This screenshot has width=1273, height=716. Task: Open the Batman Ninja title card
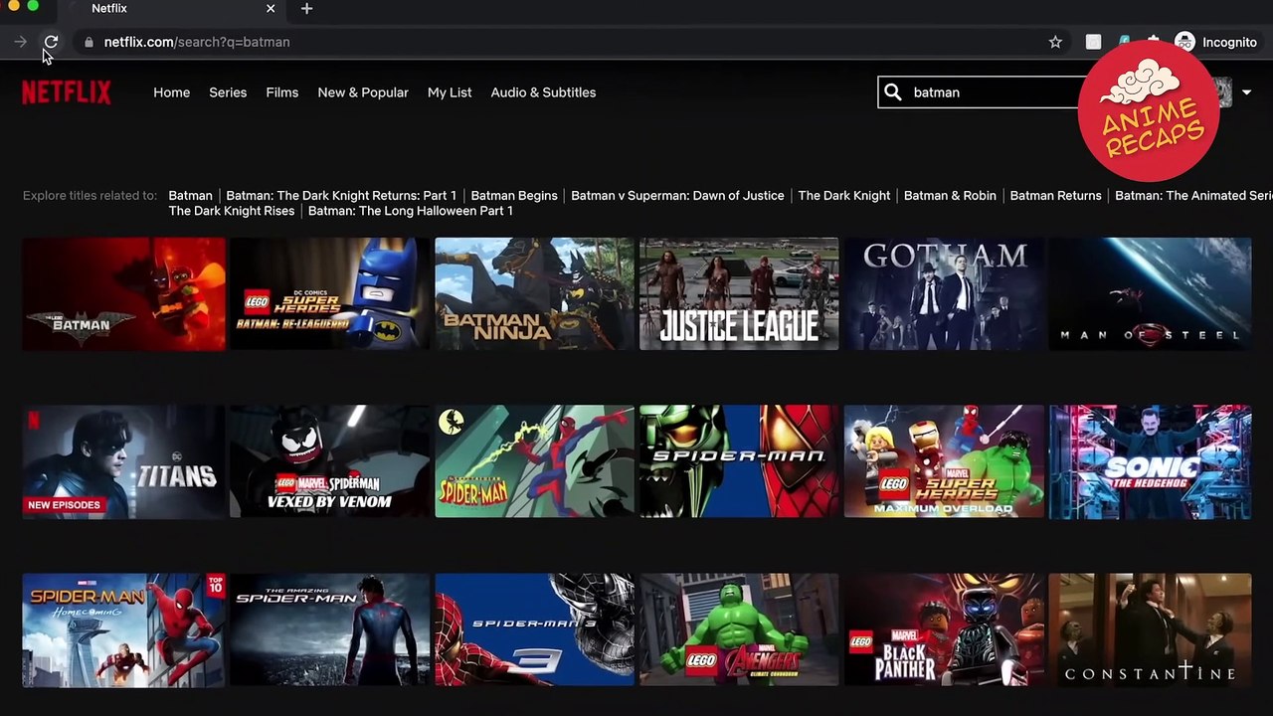(534, 293)
